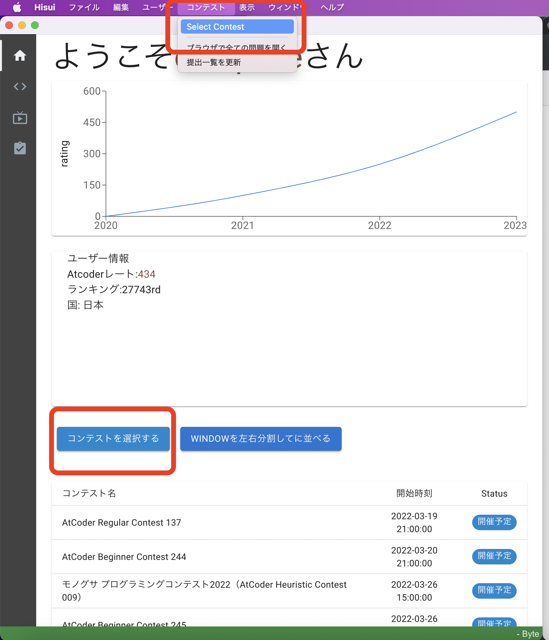The image size is (549, 640).
Task: Click 開催予定 badge for AtCoder Beginner Contest 244
Action: 494,556
